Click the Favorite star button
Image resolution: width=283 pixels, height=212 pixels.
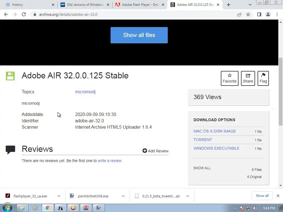[x=229, y=78]
